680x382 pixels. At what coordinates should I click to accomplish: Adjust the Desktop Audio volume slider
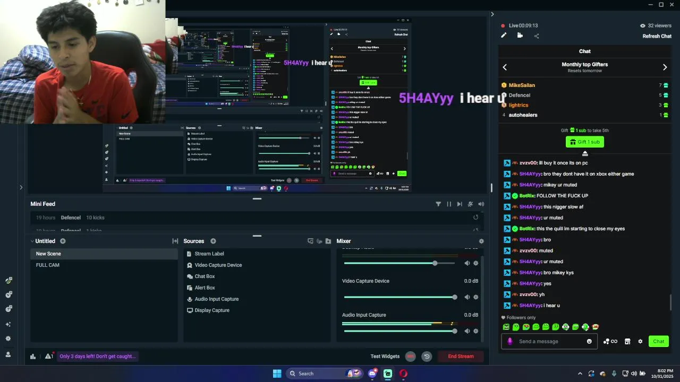coord(399,263)
